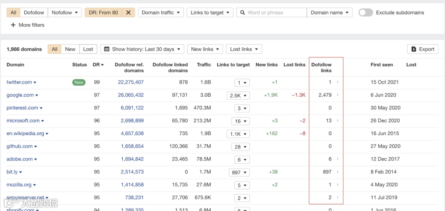Click the +162 new links value
Screen dimensions: 445x211
pos(272,133)
